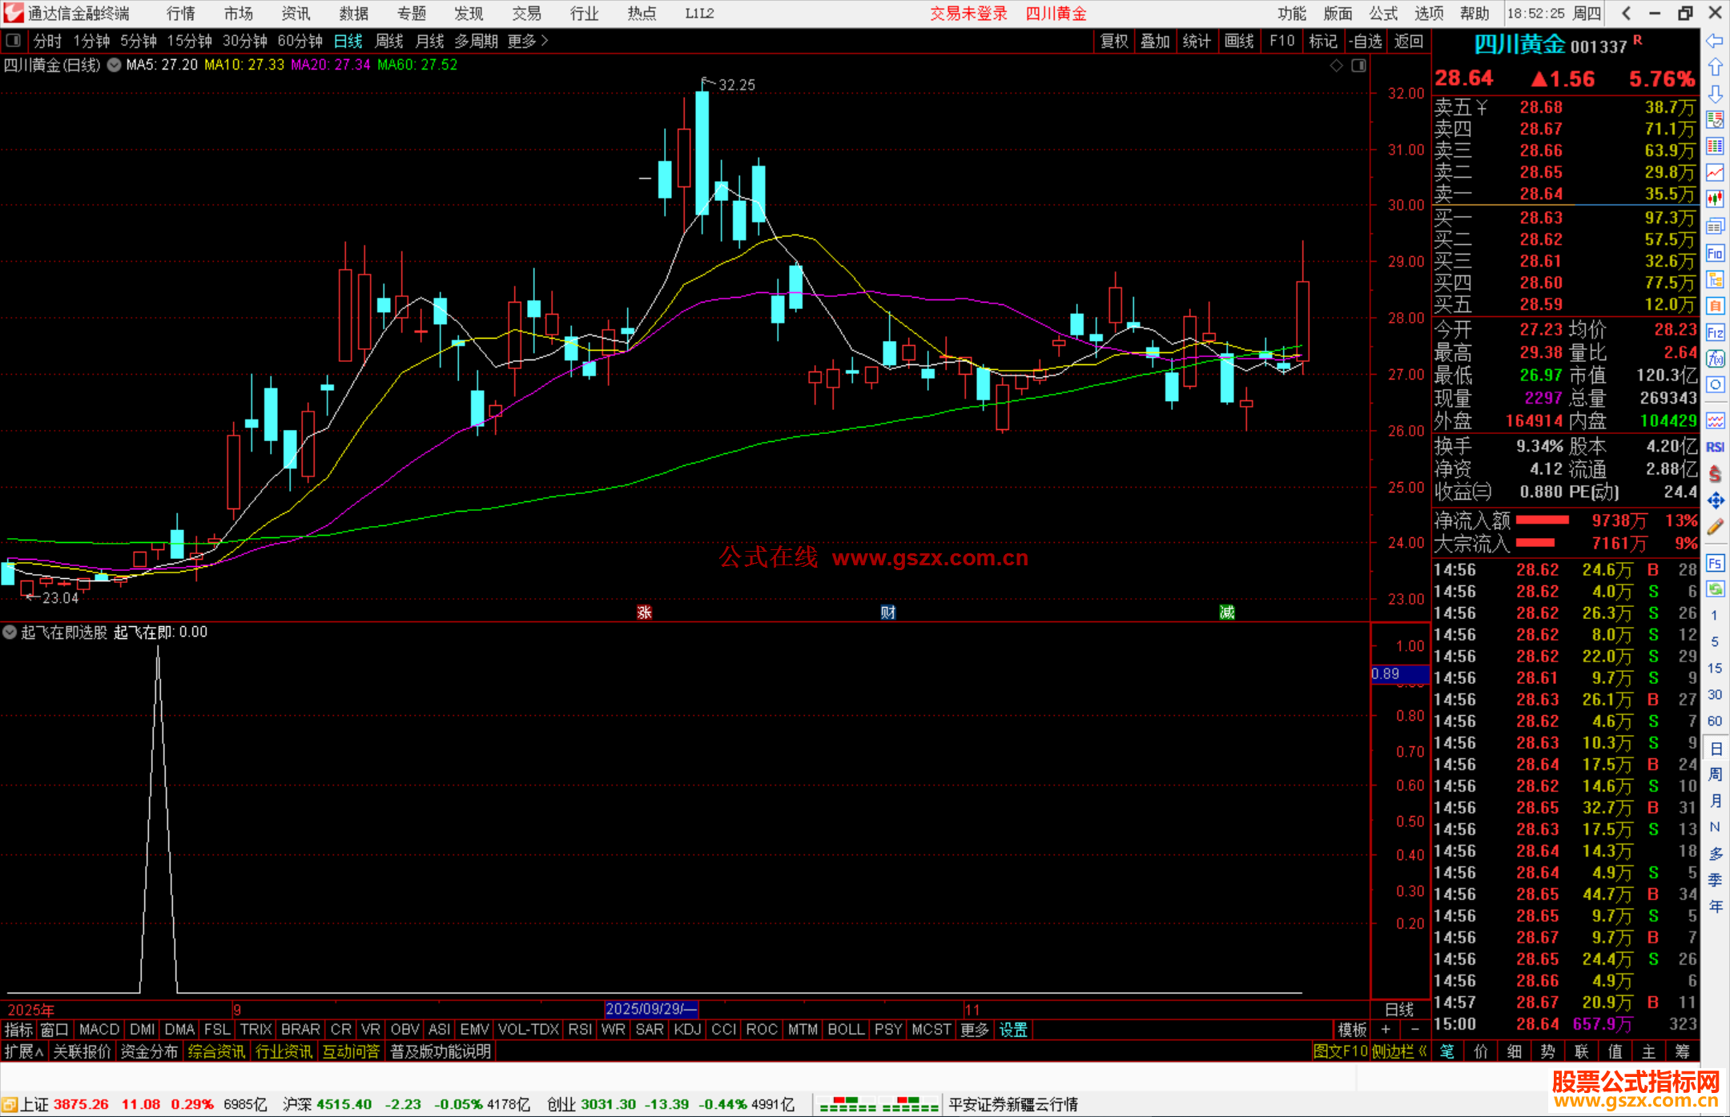Expand the 扩展 panel at bottom left
Screen dimensions: 1730x1117
tap(24, 1051)
